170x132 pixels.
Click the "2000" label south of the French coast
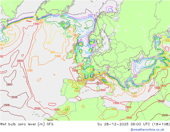tap(99, 84)
